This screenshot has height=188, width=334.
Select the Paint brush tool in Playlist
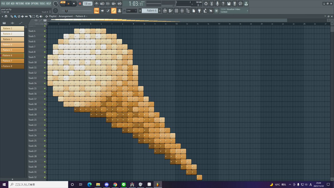(x=15, y=16)
